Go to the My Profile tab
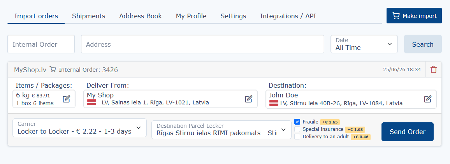Viewport: 450px width, 164px height. [x=191, y=16]
